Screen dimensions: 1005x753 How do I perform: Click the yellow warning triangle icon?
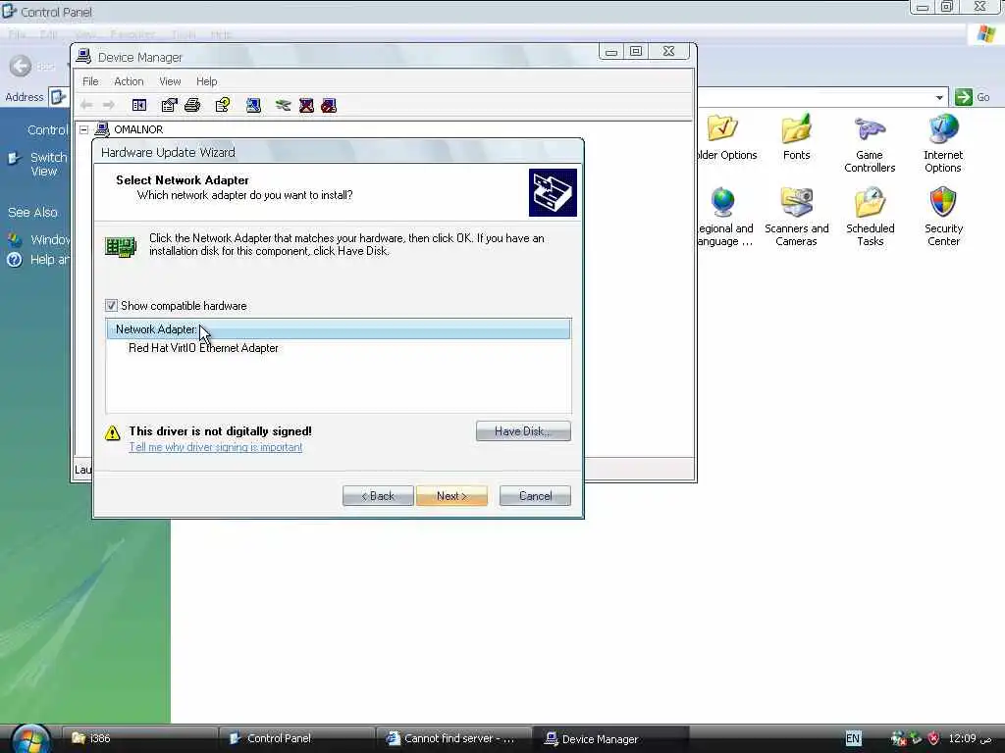pos(112,432)
